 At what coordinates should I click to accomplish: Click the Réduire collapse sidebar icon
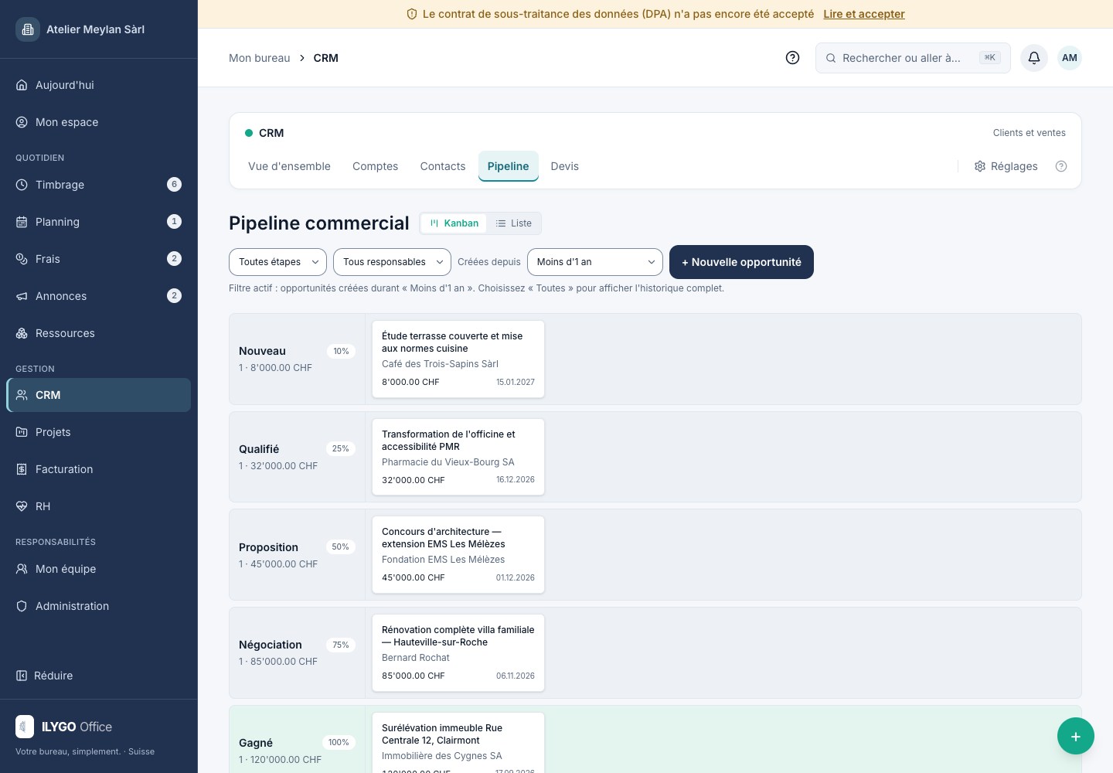pos(22,676)
